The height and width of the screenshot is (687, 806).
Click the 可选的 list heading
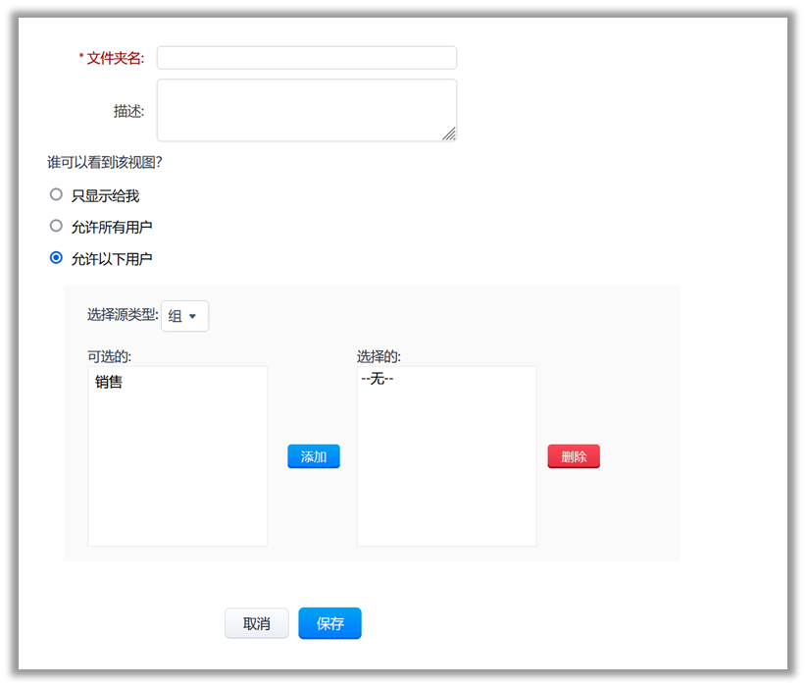(109, 356)
